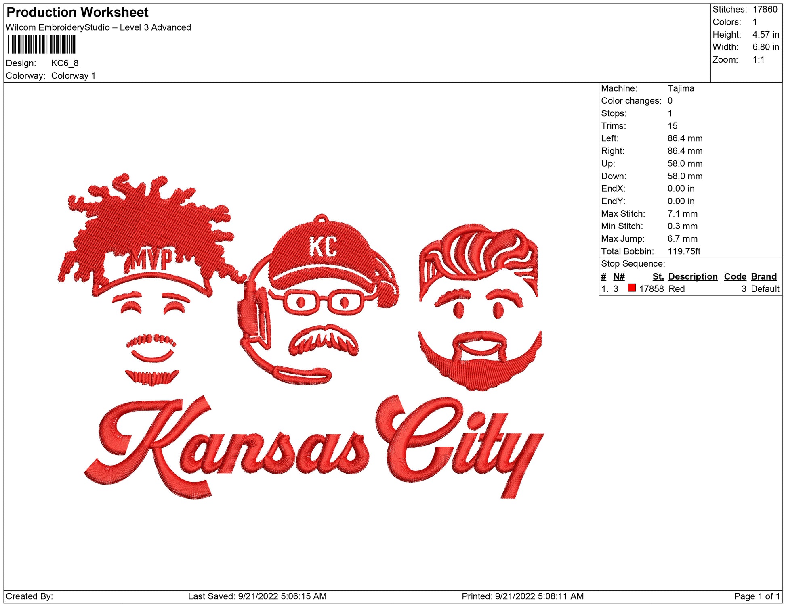Click the Last Saved timestamp

(257, 596)
